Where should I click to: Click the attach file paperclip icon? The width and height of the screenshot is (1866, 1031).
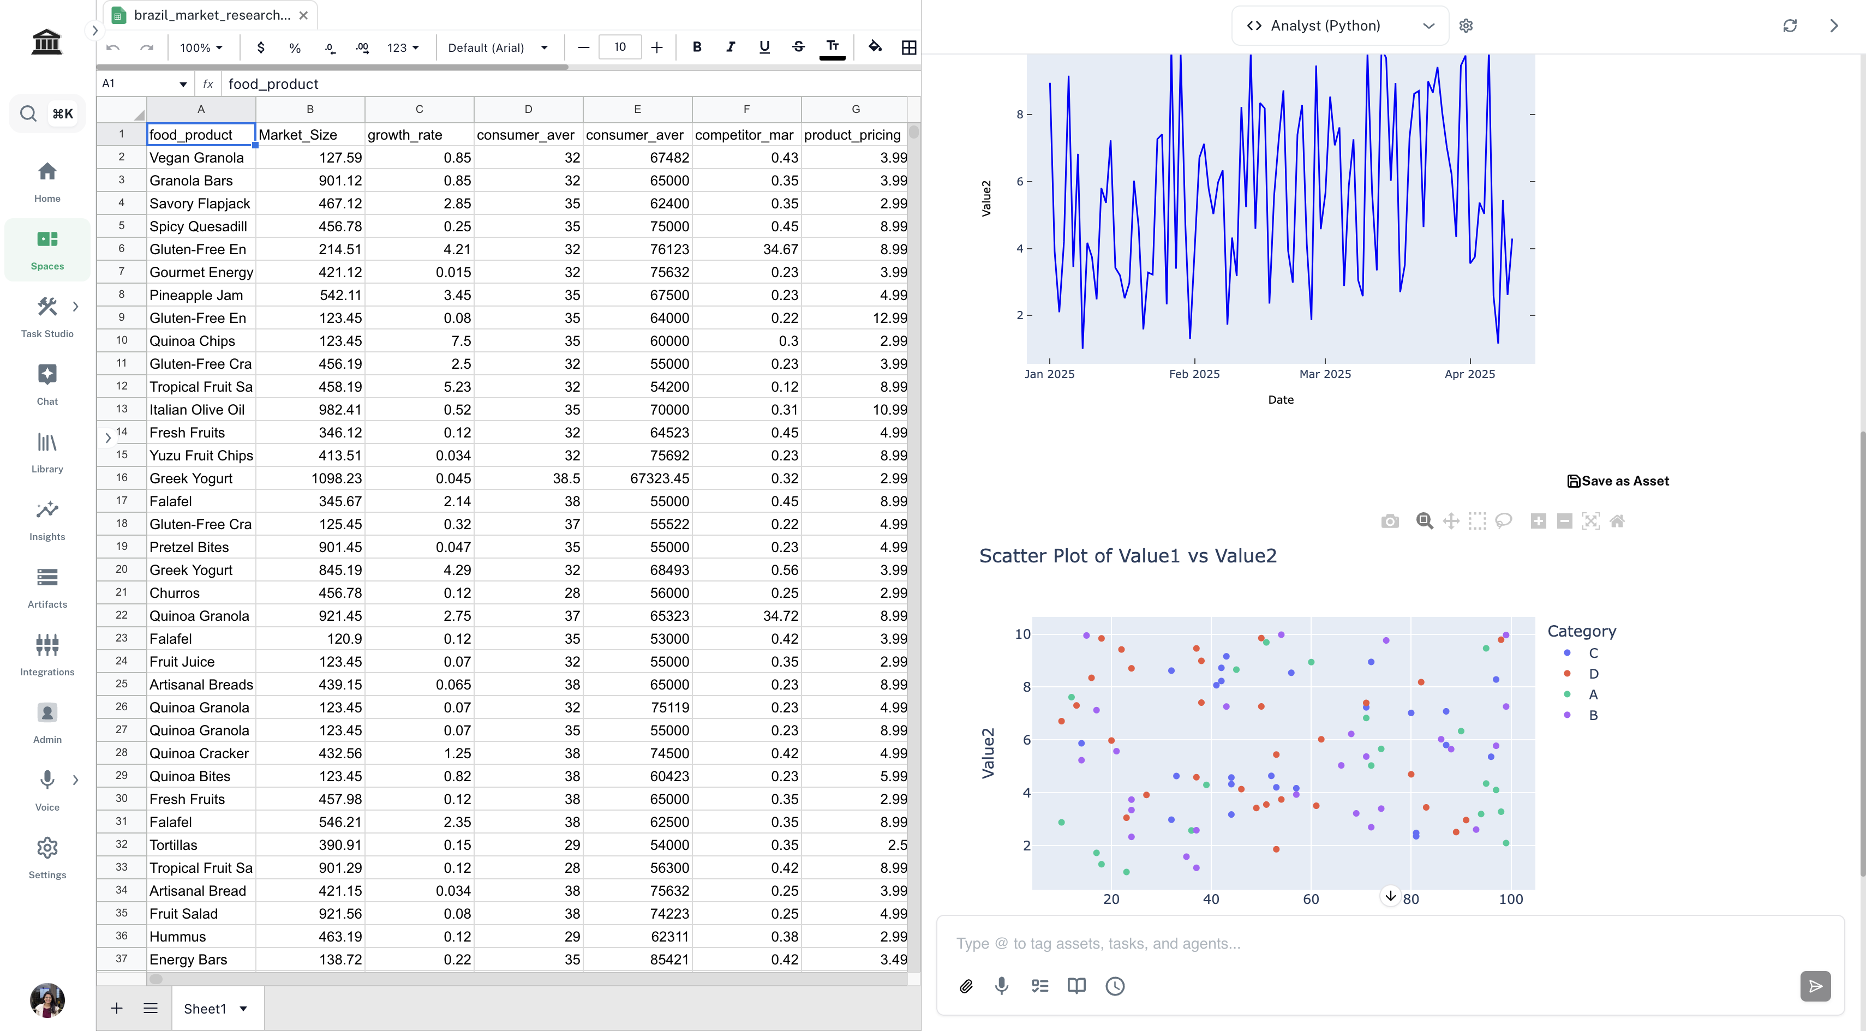pos(966,986)
